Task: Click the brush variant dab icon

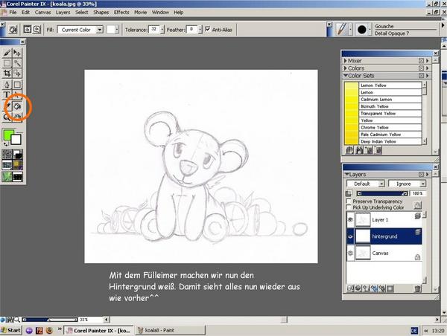Action: point(362,29)
